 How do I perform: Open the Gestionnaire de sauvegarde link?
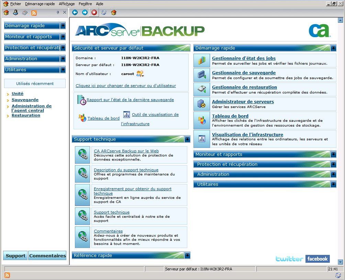coord(244,73)
